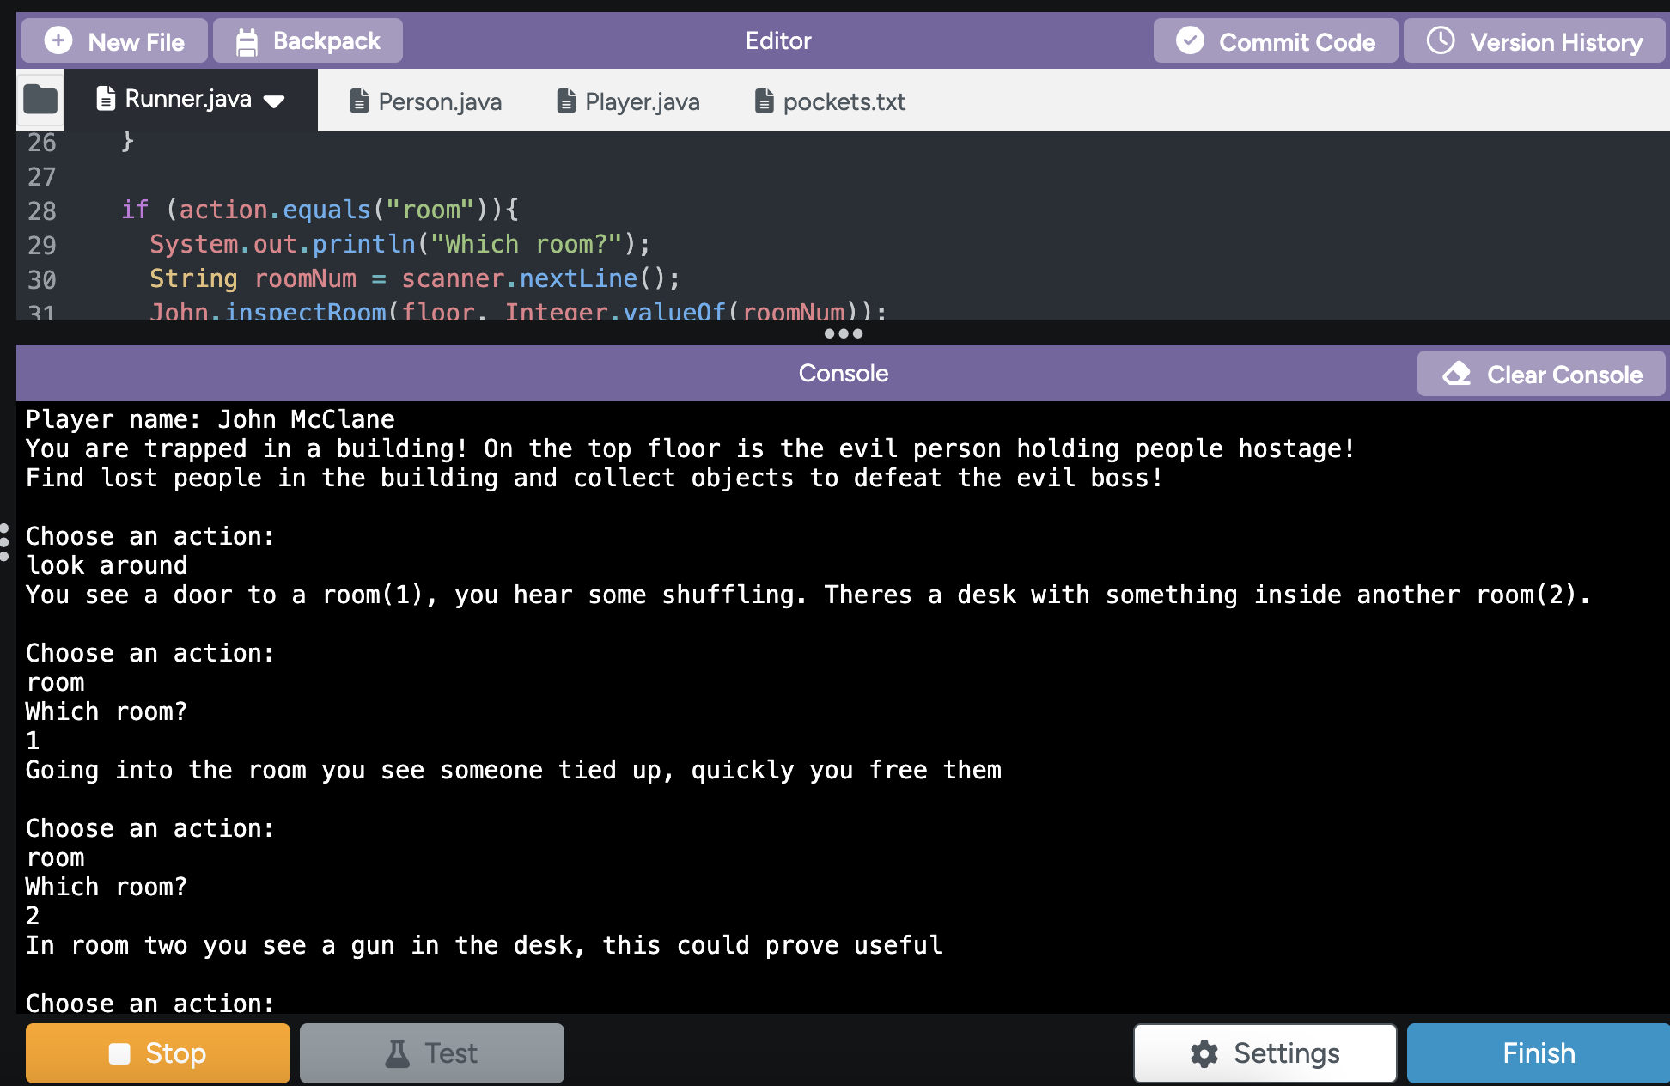
Task: Click the Commit Code checkmark icon
Action: coord(1190,40)
